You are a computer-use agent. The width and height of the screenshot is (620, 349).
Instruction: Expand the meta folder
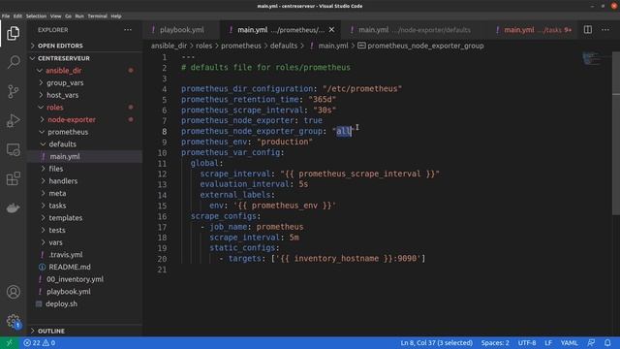pyautogui.click(x=57, y=193)
